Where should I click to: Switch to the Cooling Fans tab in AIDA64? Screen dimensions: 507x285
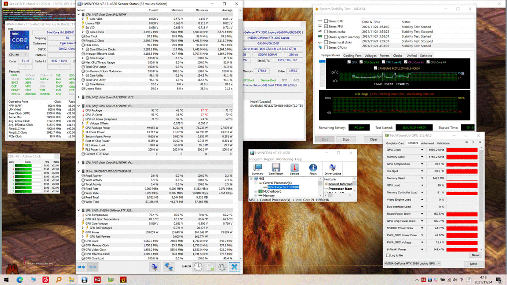(352, 56)
